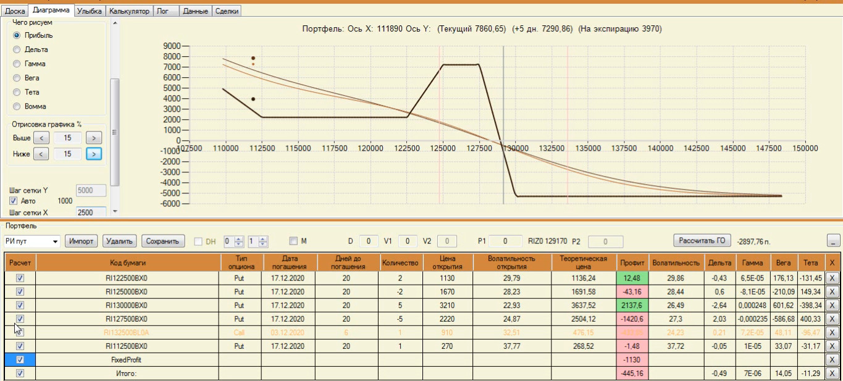The width and height of the screenshot is (843, 381).
Task: Switch to the Доска tab
Action: point(15,11)
